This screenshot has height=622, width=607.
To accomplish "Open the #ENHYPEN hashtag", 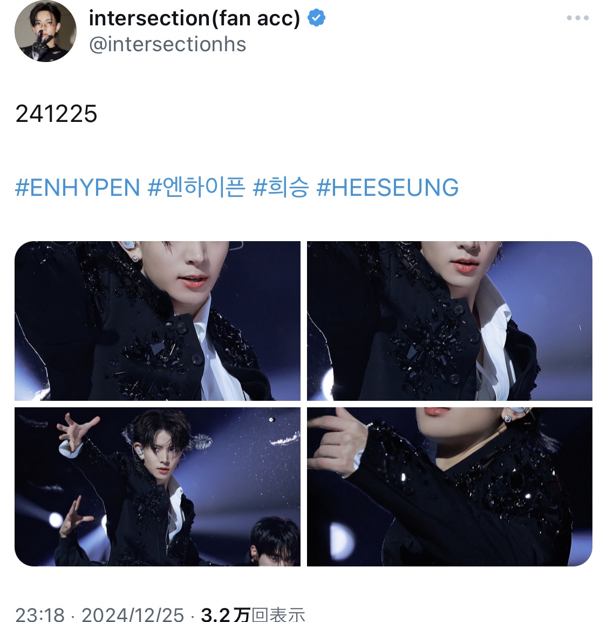I will [x=78, y=187].
